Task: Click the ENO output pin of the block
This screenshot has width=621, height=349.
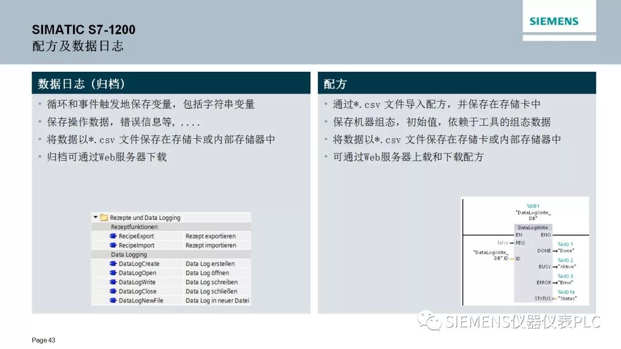Action: coord(546,235)
